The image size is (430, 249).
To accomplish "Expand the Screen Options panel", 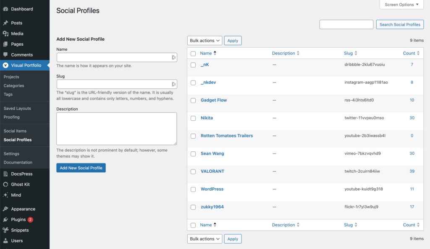I will (x=402, y=5).
